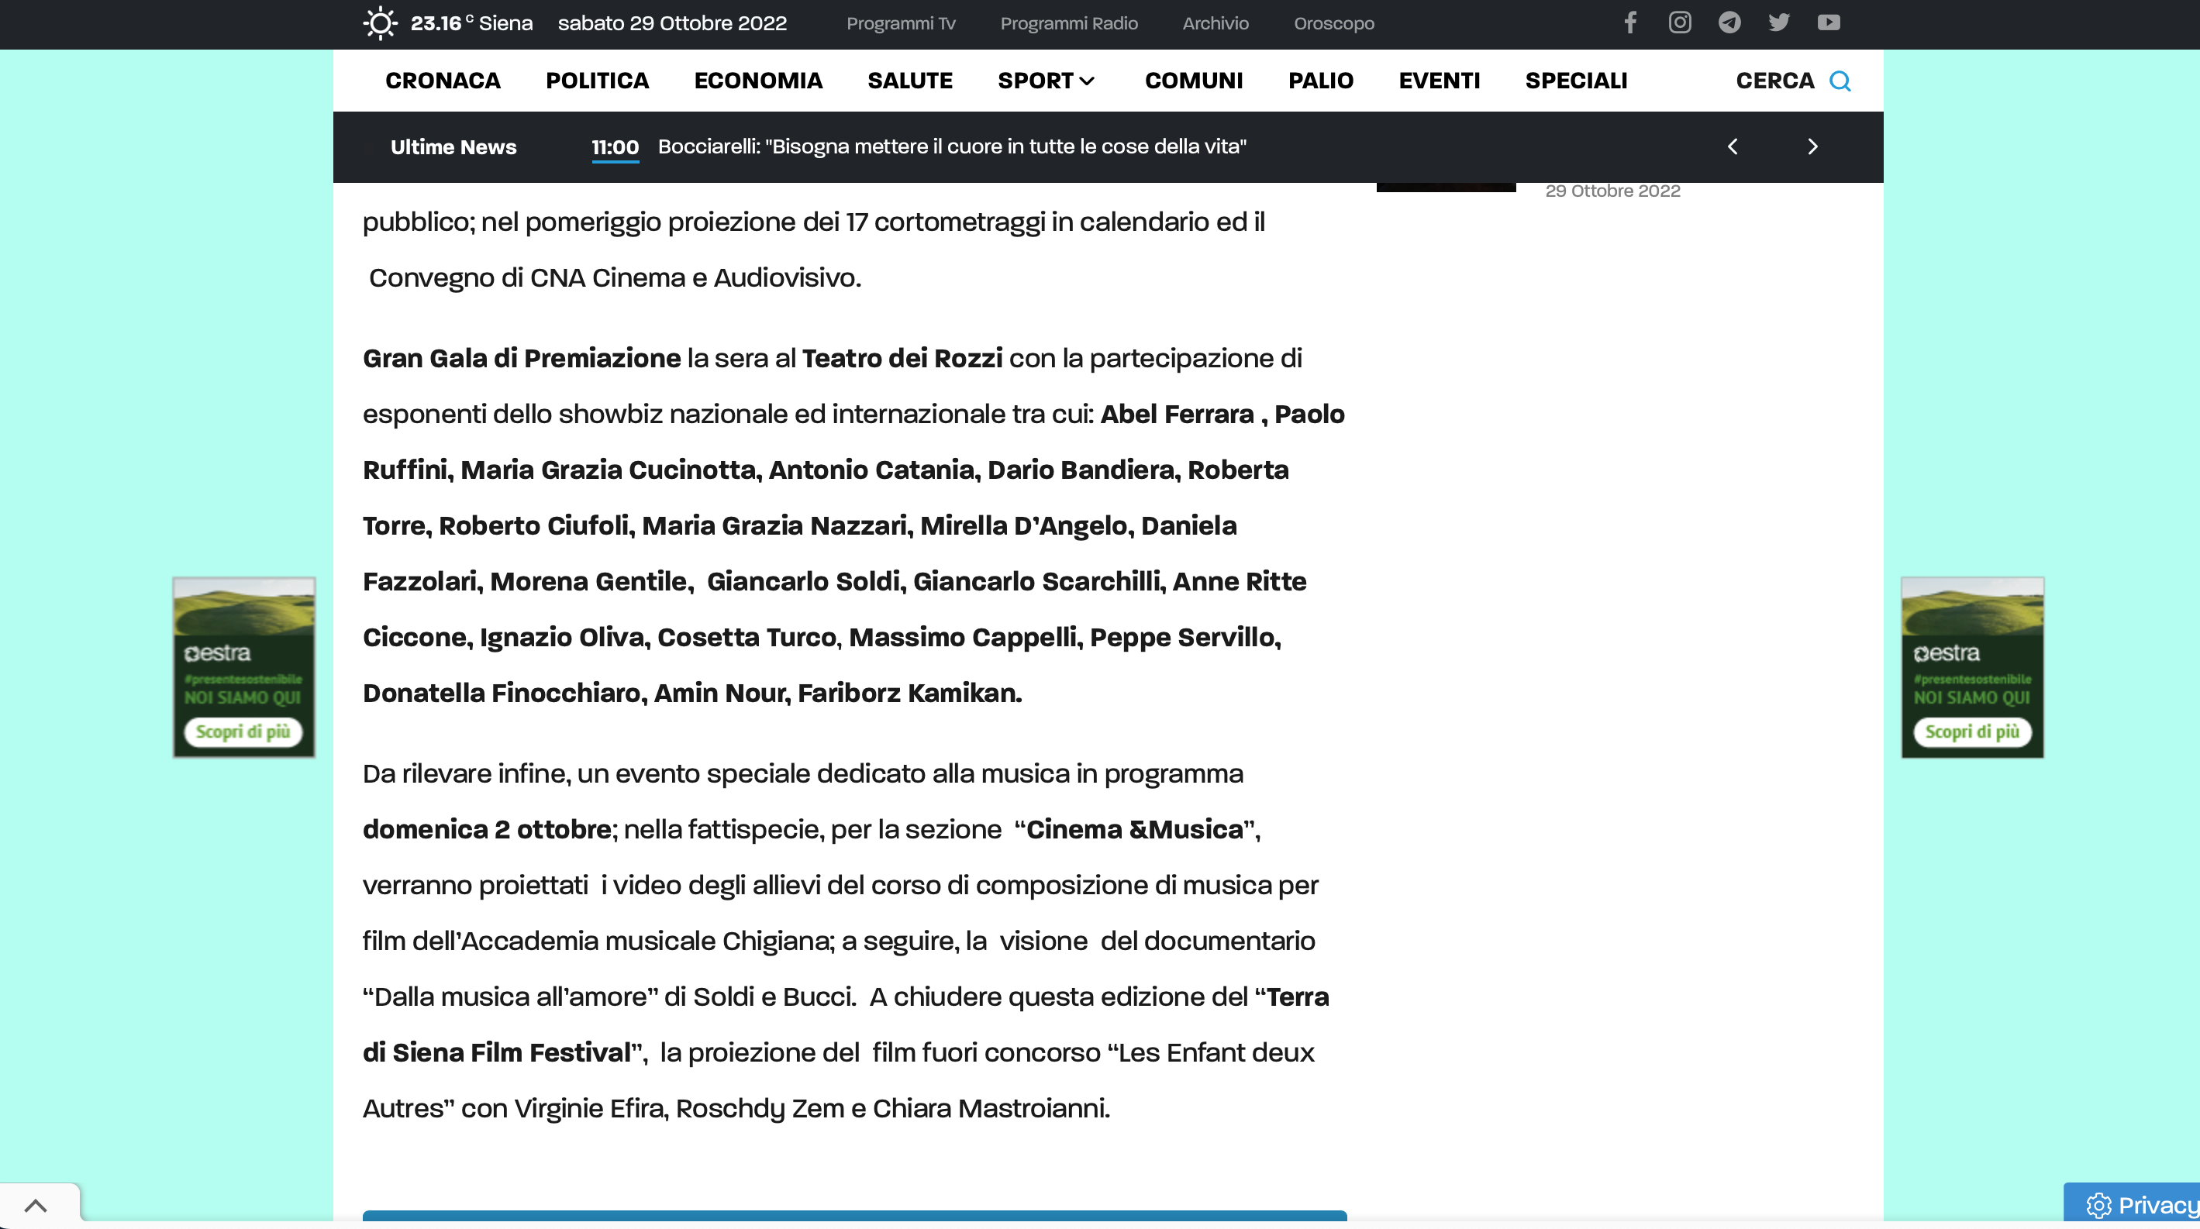Open the Oroscopo link

pos(1333,23)
